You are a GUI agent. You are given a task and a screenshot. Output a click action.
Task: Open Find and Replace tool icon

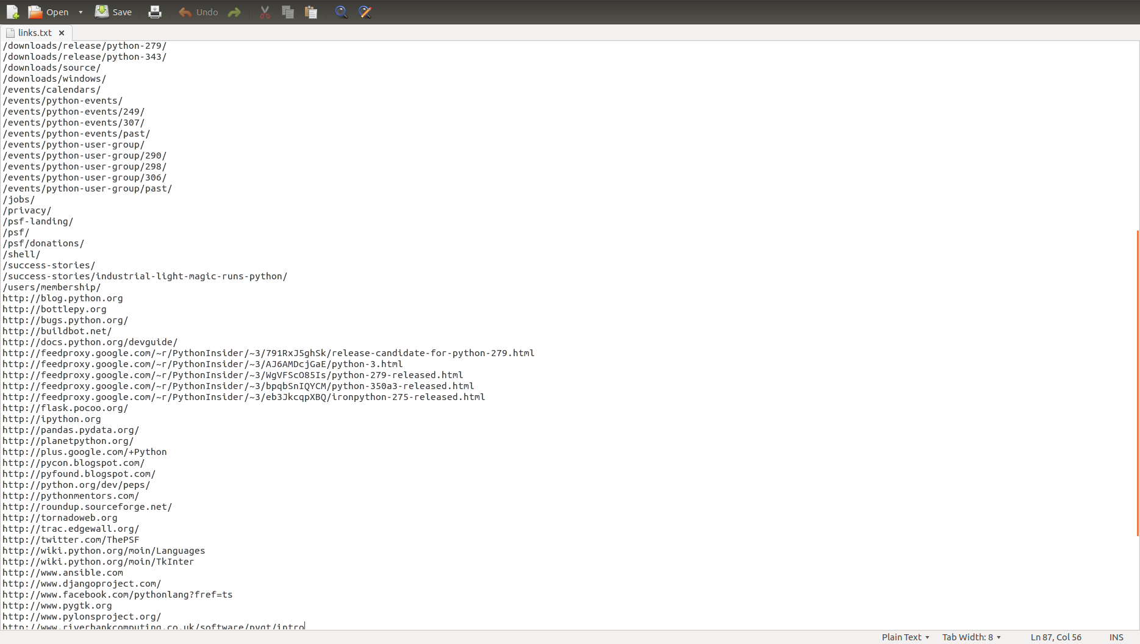(365, 12)
